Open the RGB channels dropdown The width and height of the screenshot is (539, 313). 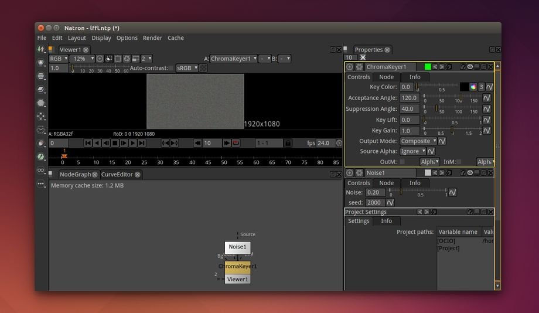tap(58, 59)
